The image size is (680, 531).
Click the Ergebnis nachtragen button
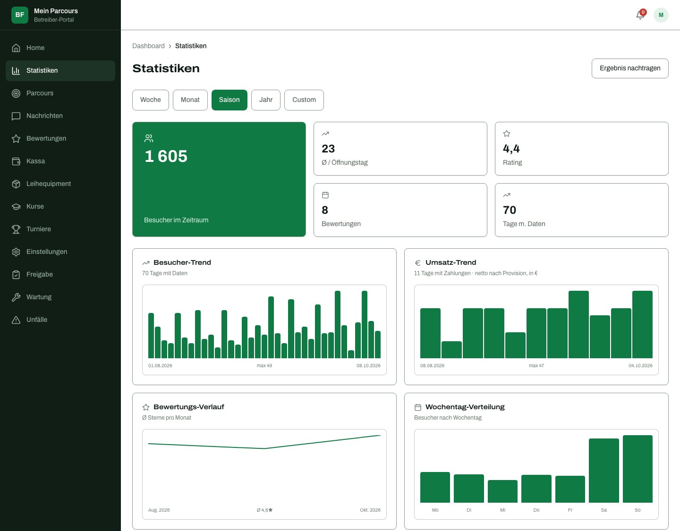tap(630, 68)
